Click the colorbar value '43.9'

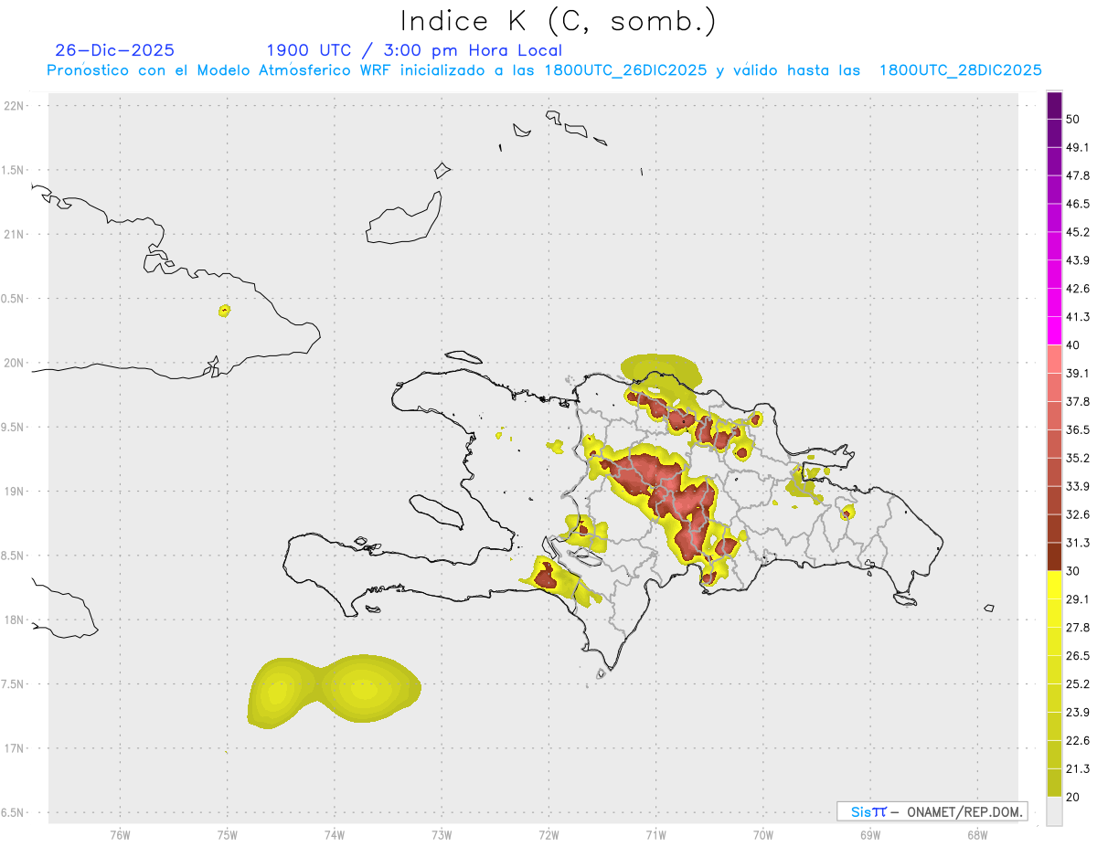[1078, 260]
